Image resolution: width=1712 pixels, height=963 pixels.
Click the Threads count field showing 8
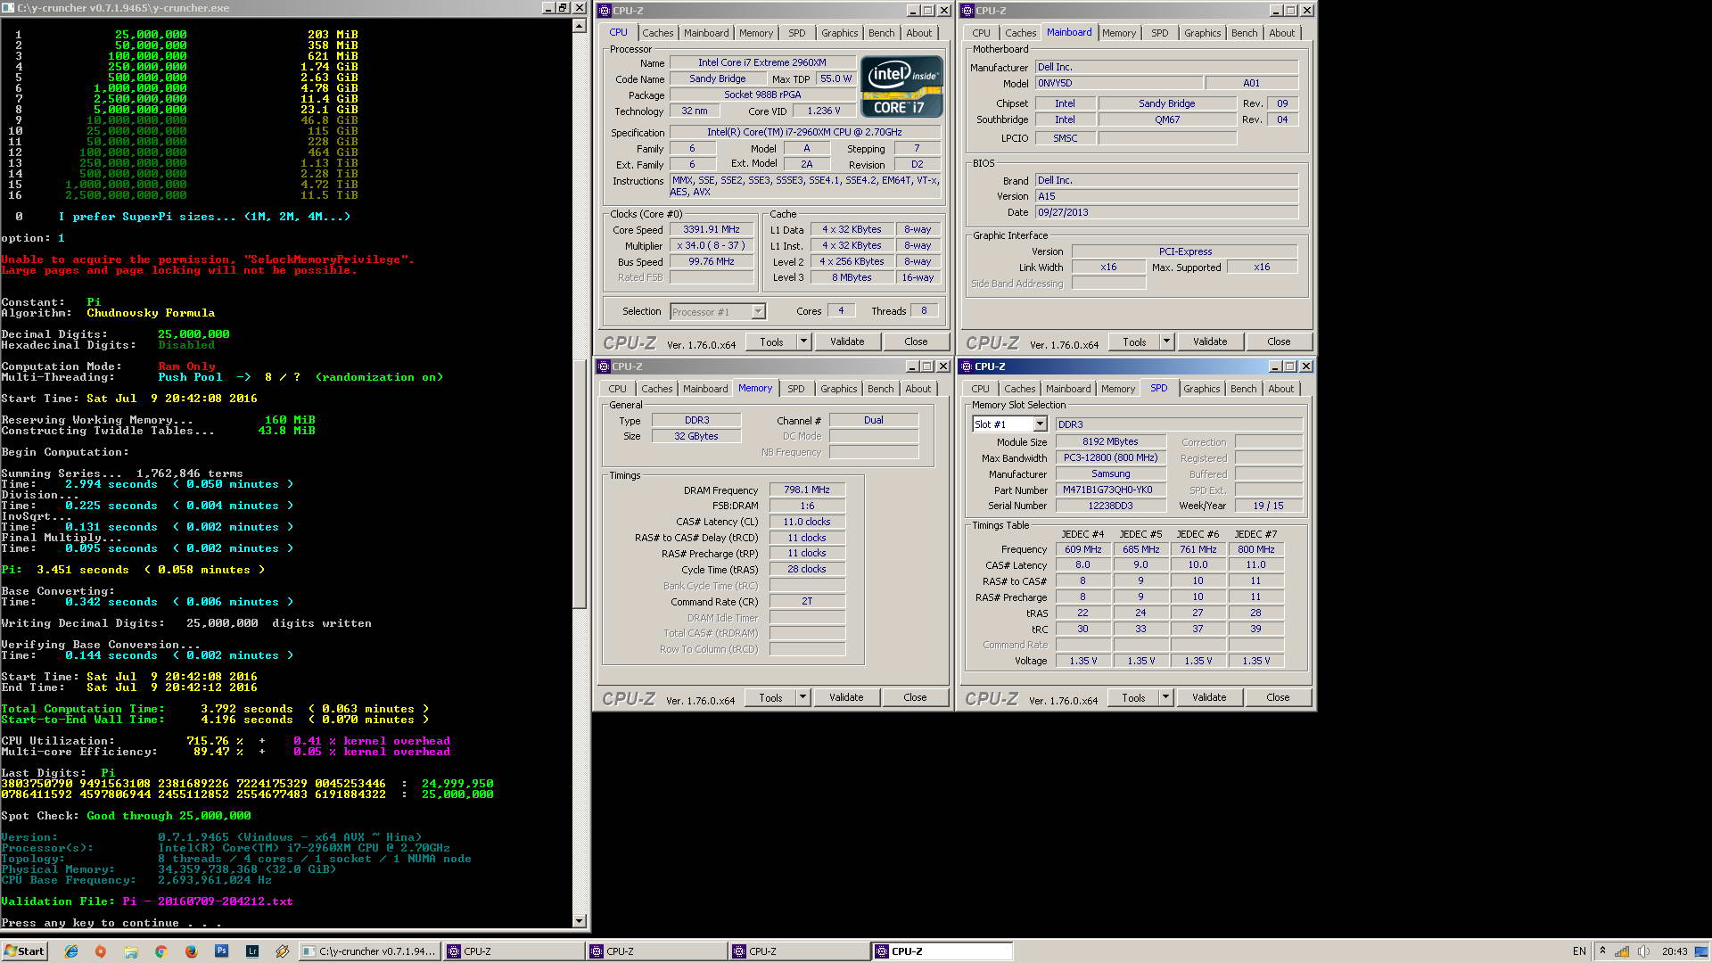(x=924, y=310)
